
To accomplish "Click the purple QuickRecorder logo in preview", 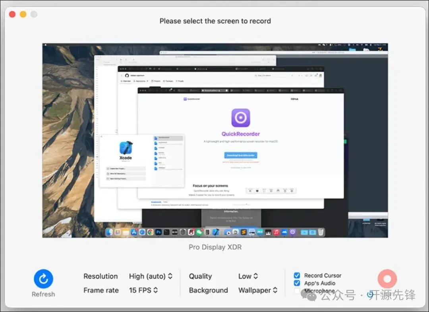I will pos(240,118).
